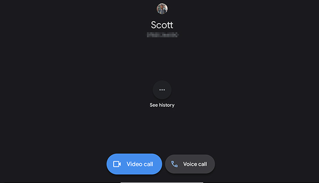This screenshot has width=319, height=183.
Task: Click the blurred phone number under Scott
Action: pyautogui.click(x=163, y=35)
